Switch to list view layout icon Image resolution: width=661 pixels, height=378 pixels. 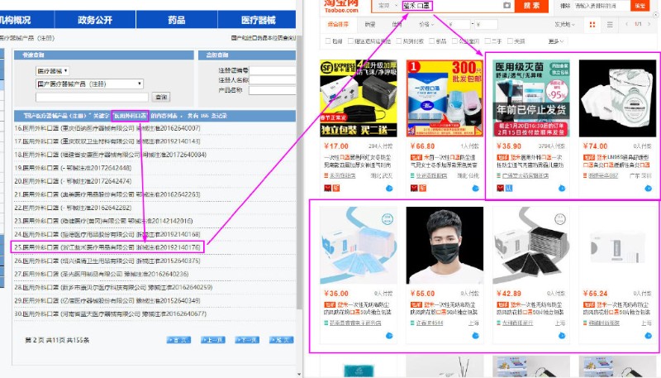609,24
